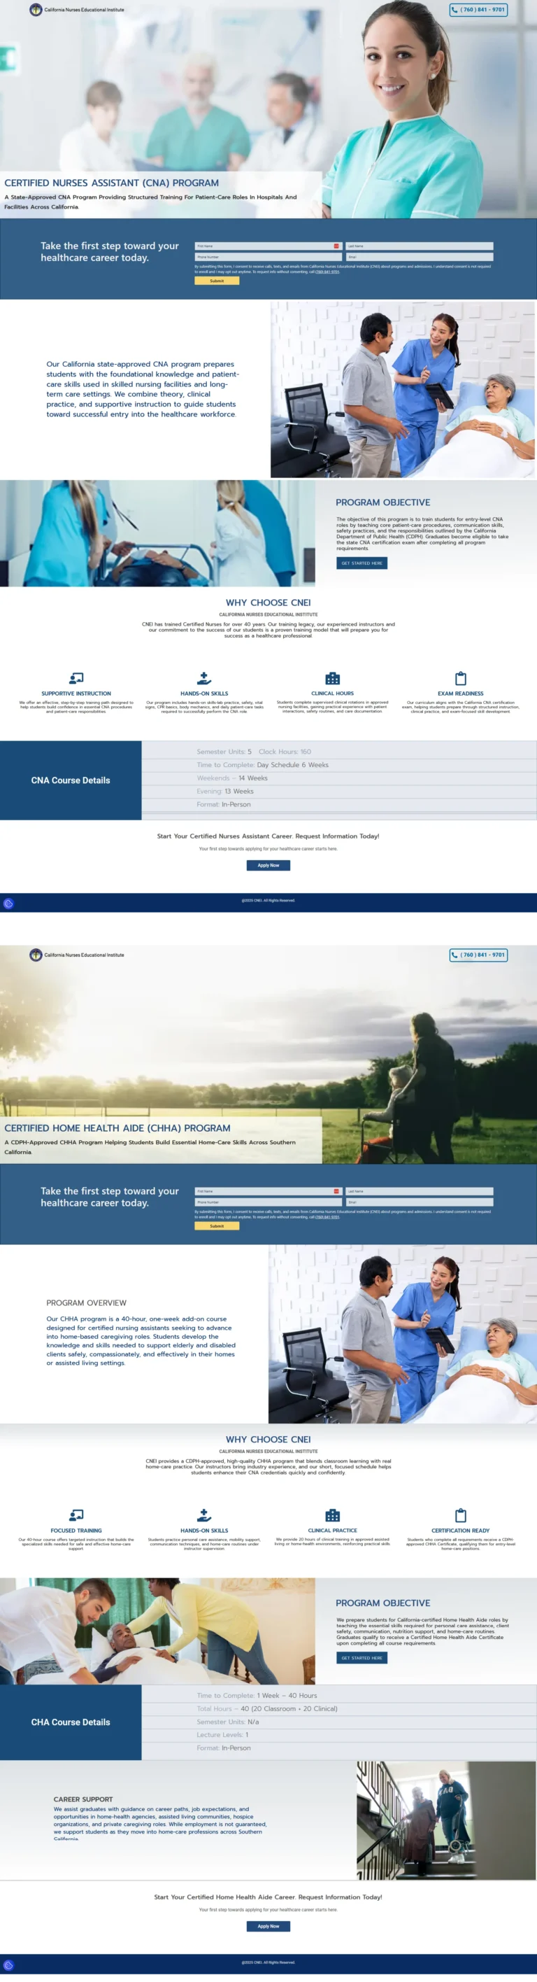
Task: Click 'Certified Nurses Assistant (CNA) Program' title
Action: (111, 183)
